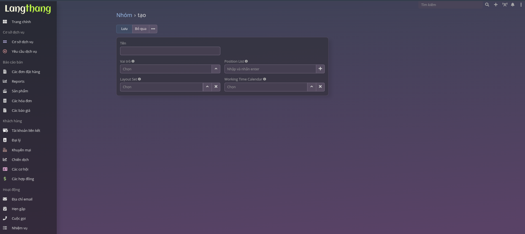Add a Position List entry with plus
The image size is (525, 234).
320,69
